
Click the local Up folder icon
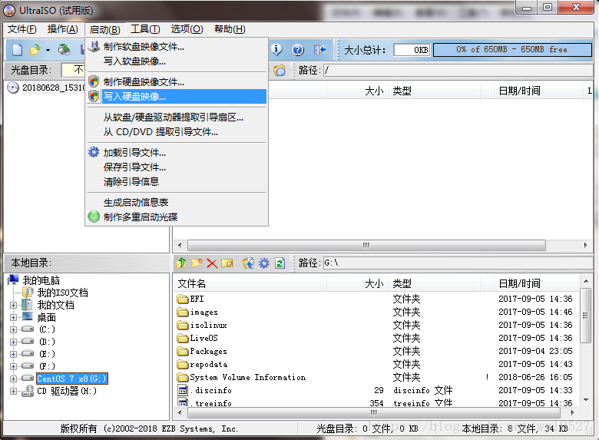[181, 263]
